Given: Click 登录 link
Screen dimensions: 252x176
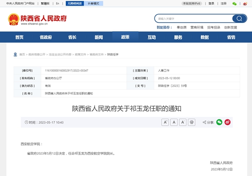Looking at the screenshot, I should (211, 3).
